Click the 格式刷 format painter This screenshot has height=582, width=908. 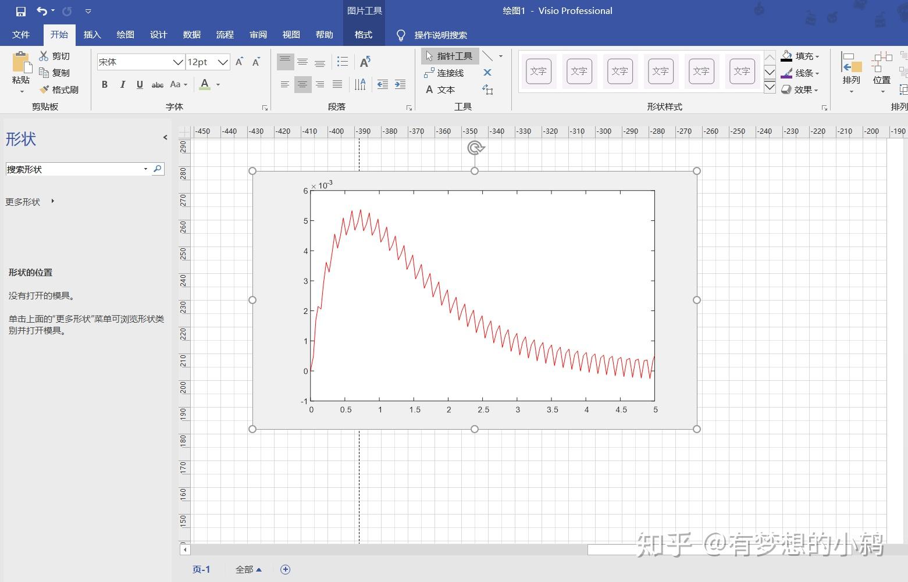pyautogui.click(x=59, y=90)
